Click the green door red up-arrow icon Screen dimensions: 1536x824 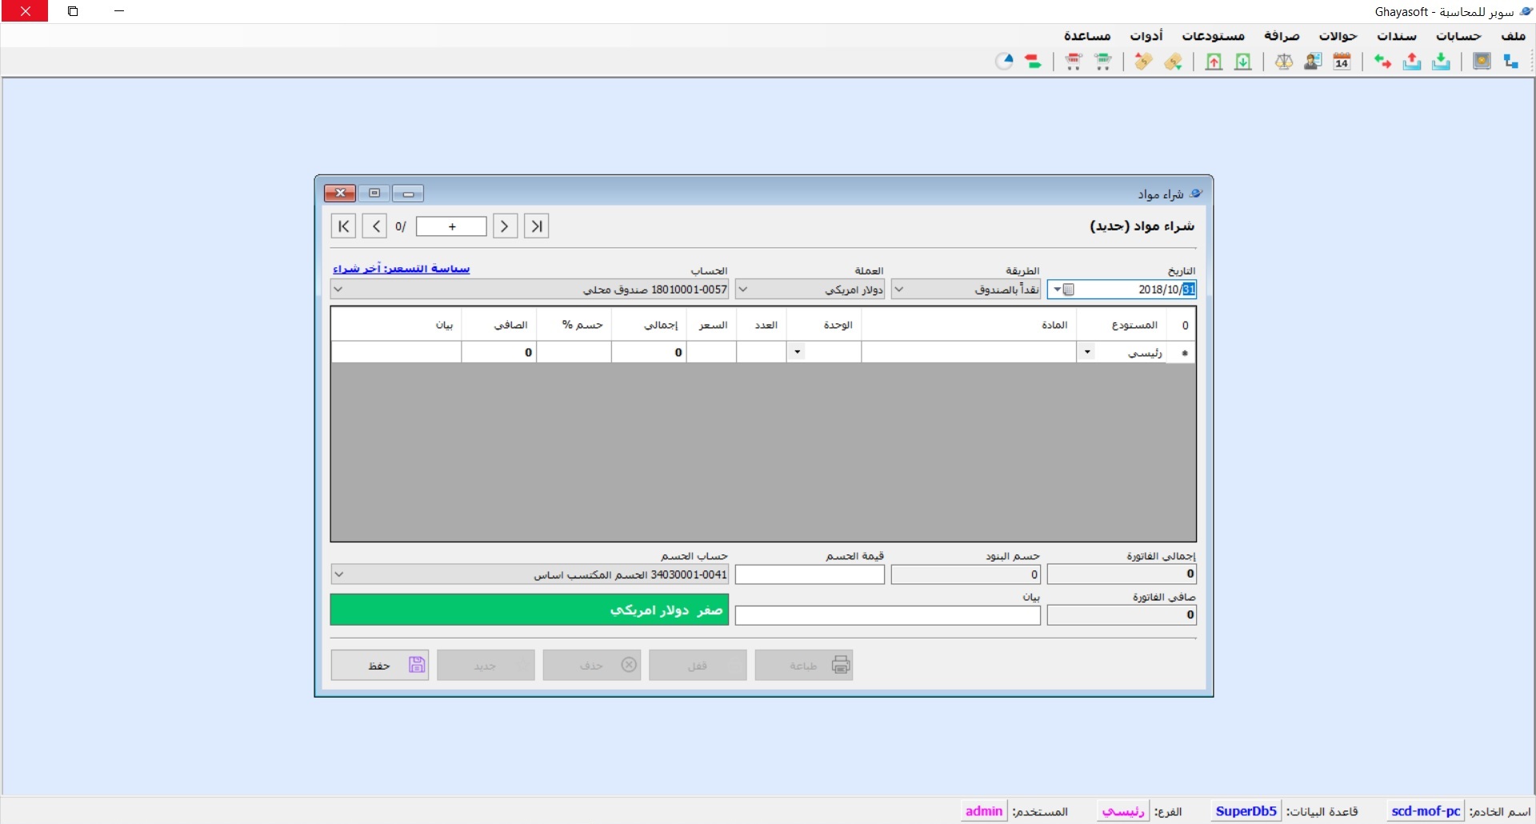1214,62
